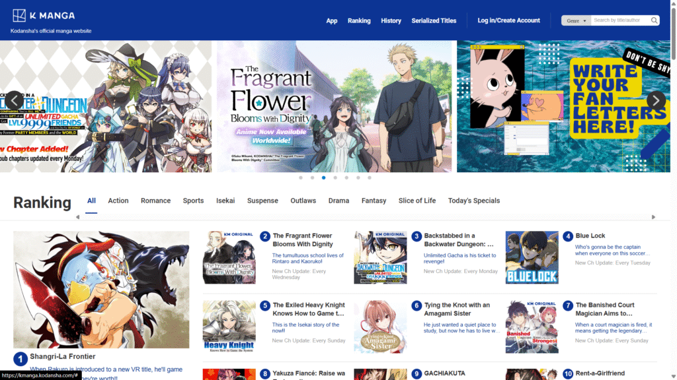Click Tying the Knot with an Amagami Sister title

(457, 309)
